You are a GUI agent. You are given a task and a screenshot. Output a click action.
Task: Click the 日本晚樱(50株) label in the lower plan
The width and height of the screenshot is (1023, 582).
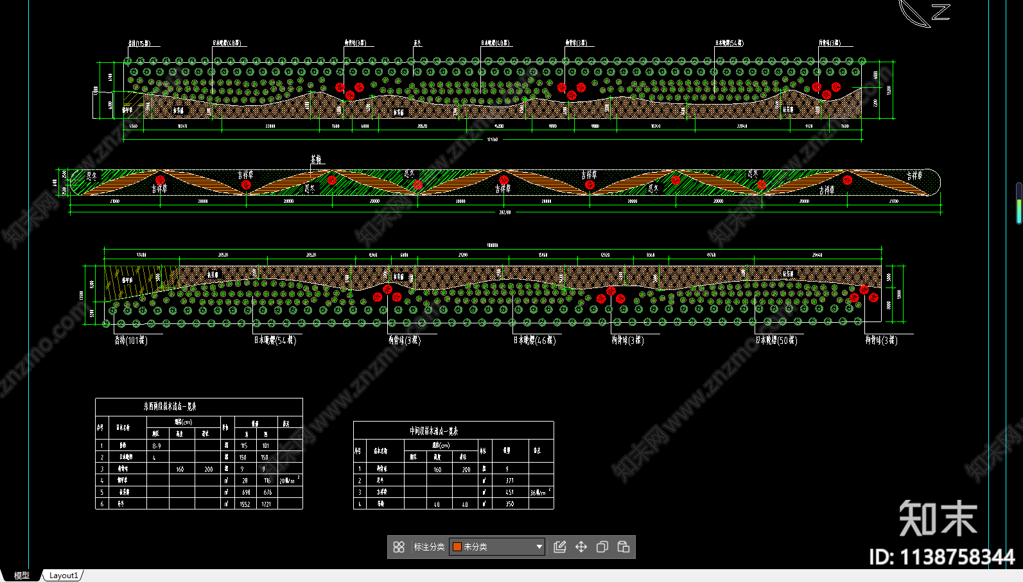tap(776, 340)
